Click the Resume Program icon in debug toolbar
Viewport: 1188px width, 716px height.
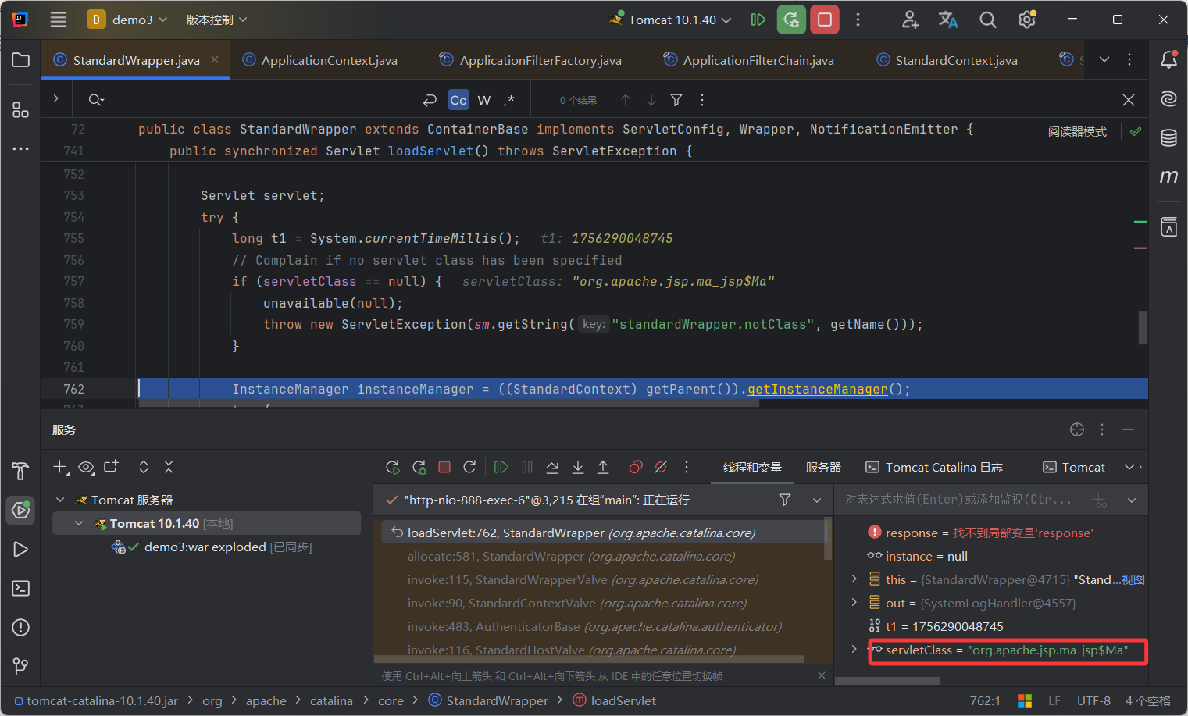(501, 467)
